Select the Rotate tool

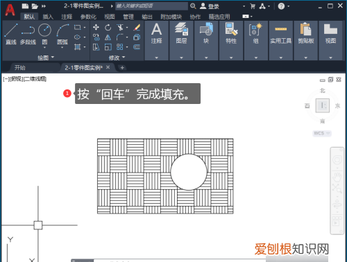pyautogui.click(x=108, y=28)
